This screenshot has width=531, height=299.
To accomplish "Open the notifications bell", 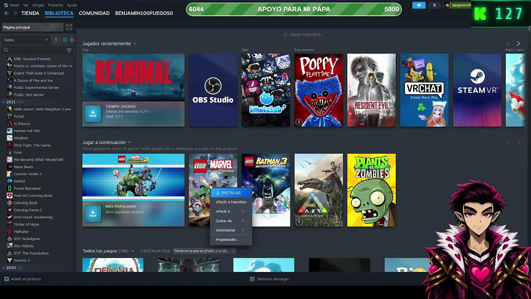I will click(x=434, y=5).
